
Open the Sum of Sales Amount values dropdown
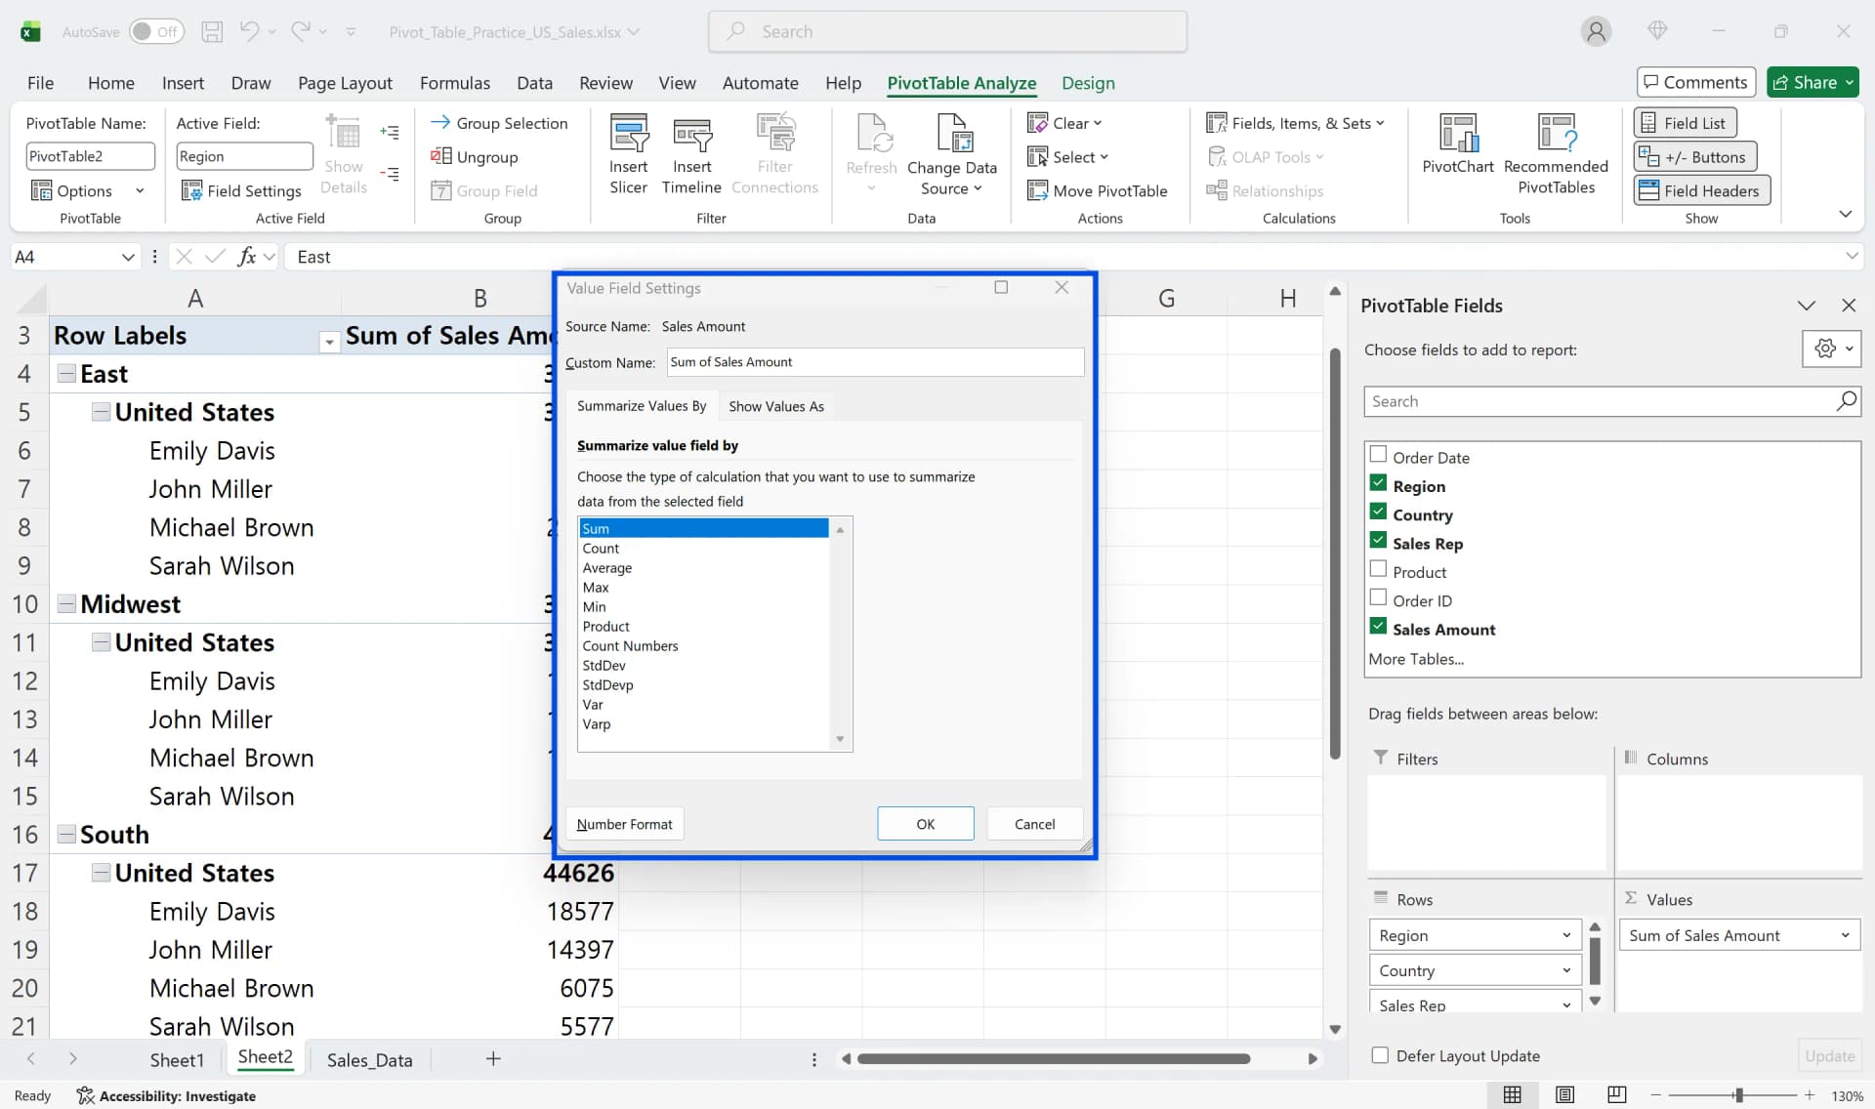pyautogui.click(x=1845, y=934)
